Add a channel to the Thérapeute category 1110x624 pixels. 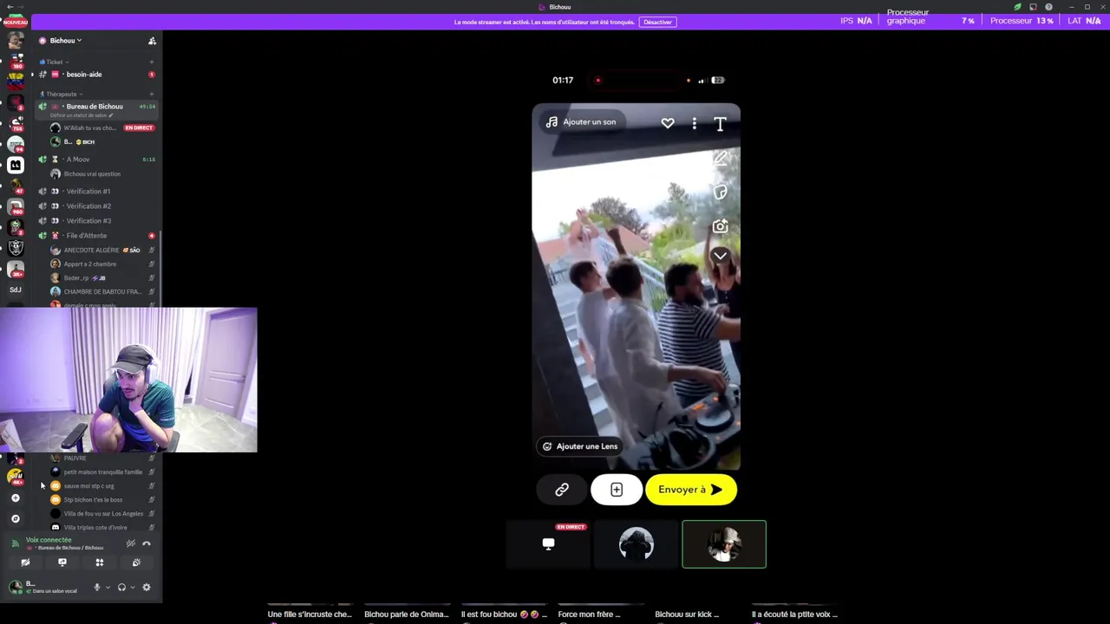coord(151,94)
